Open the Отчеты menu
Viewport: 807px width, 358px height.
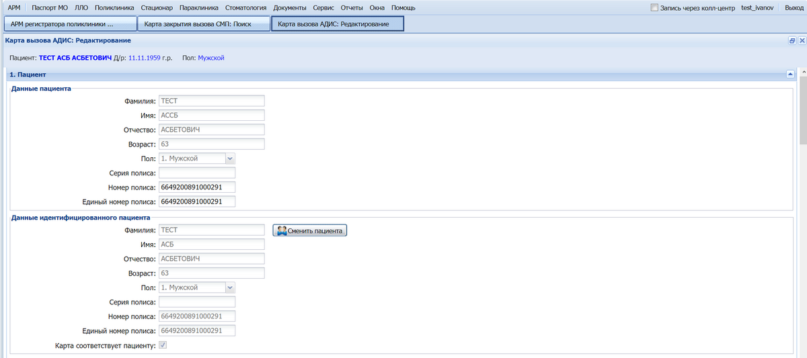click(352, 8)
